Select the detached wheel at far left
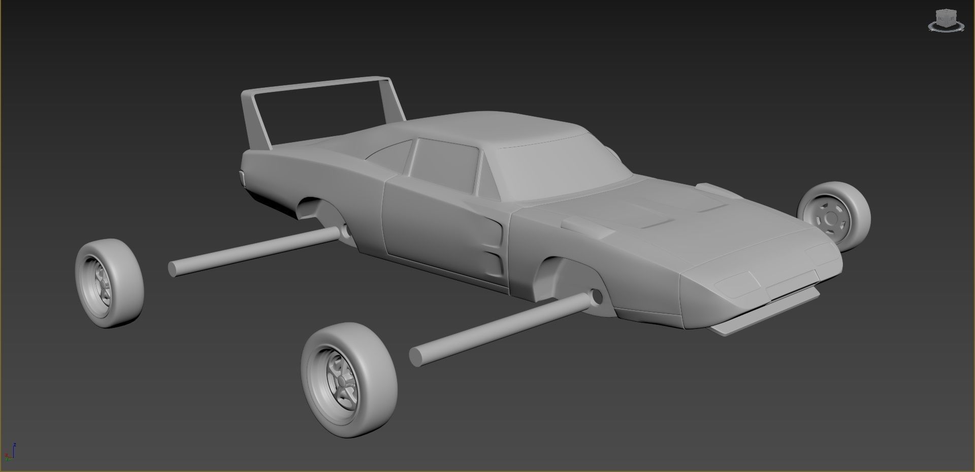The width and height of the screenshot is (975, 472). [x=109, y=284]
